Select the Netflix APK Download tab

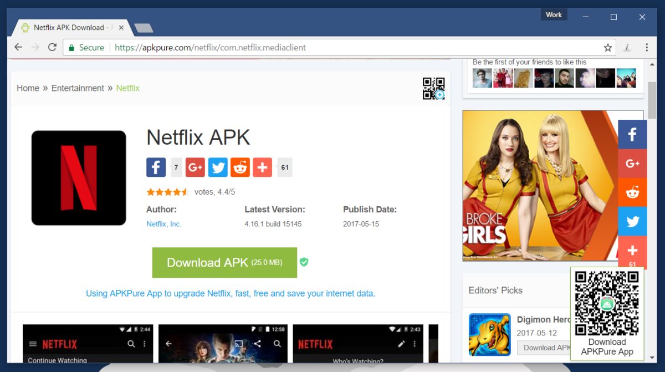72,27
